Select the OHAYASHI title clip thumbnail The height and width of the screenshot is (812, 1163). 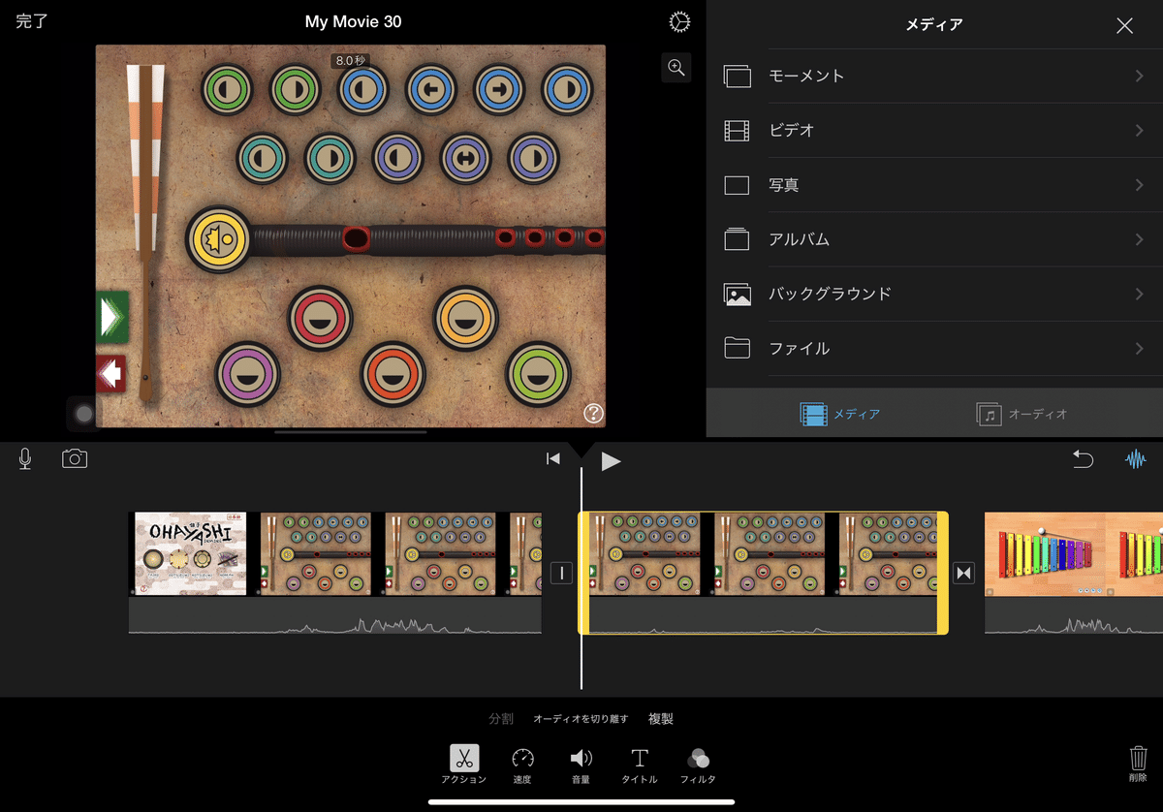[188, 553]
